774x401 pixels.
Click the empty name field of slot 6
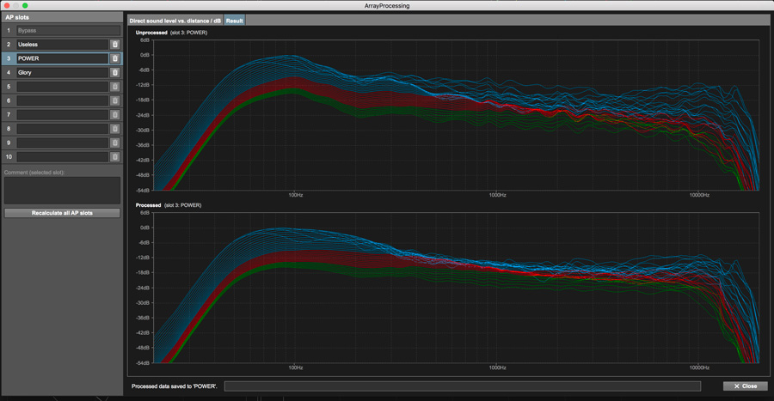click(x=62, y=100)
